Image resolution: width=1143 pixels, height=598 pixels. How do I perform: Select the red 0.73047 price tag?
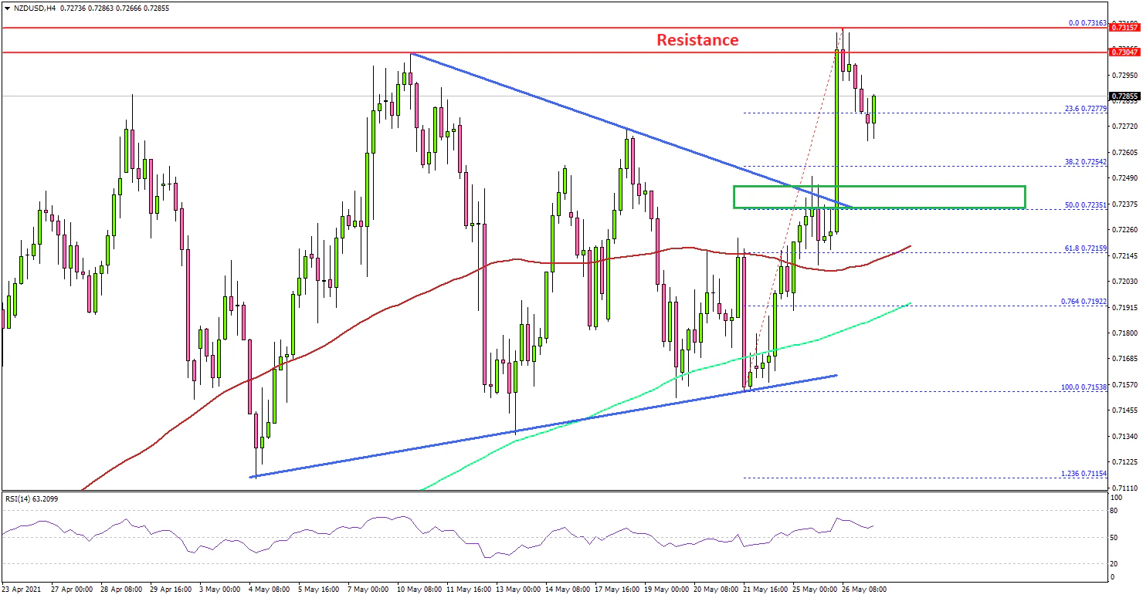click(1124, 52)
